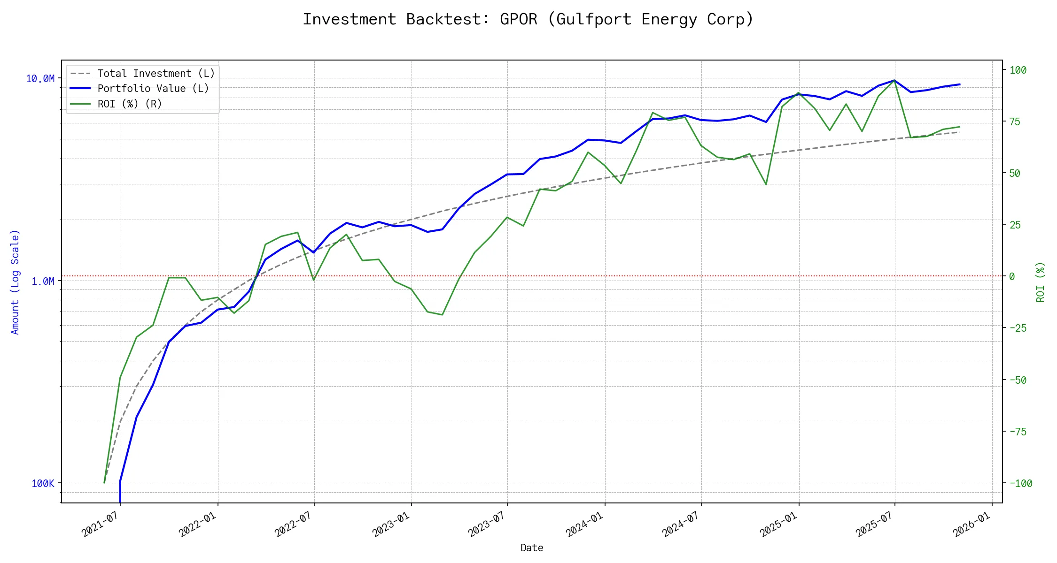Click the Portfolio Value legend entry
This screenshot has height=563, width=1057.
click(153, 89)
